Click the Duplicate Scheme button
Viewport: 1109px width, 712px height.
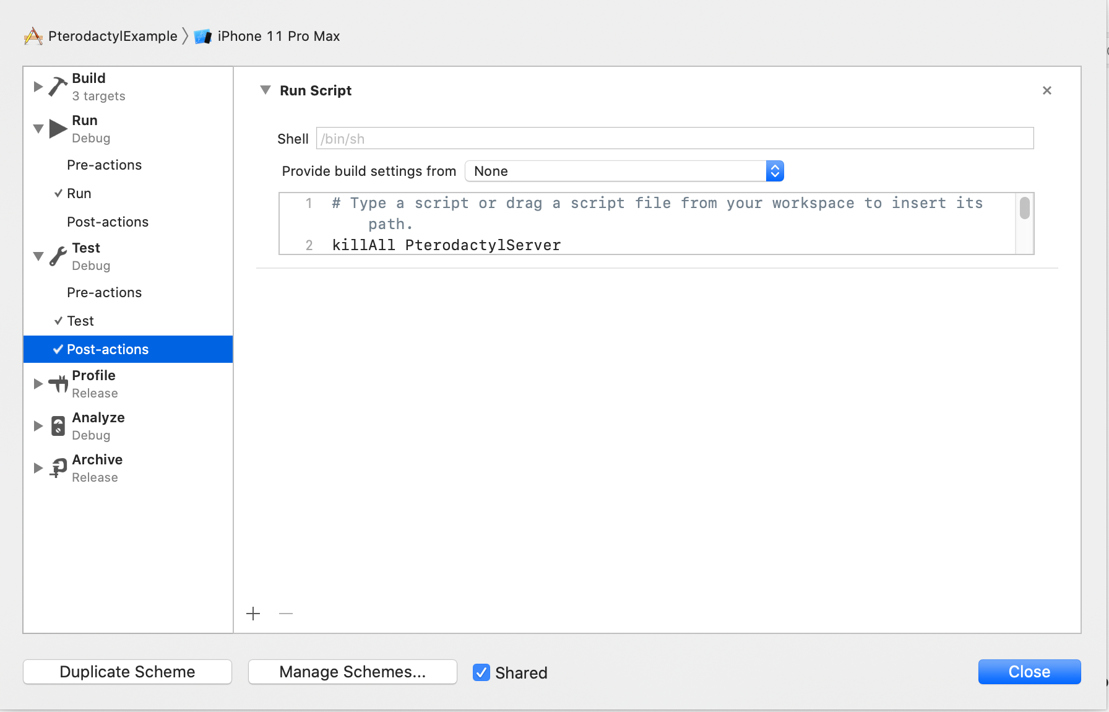click(127, 672)
